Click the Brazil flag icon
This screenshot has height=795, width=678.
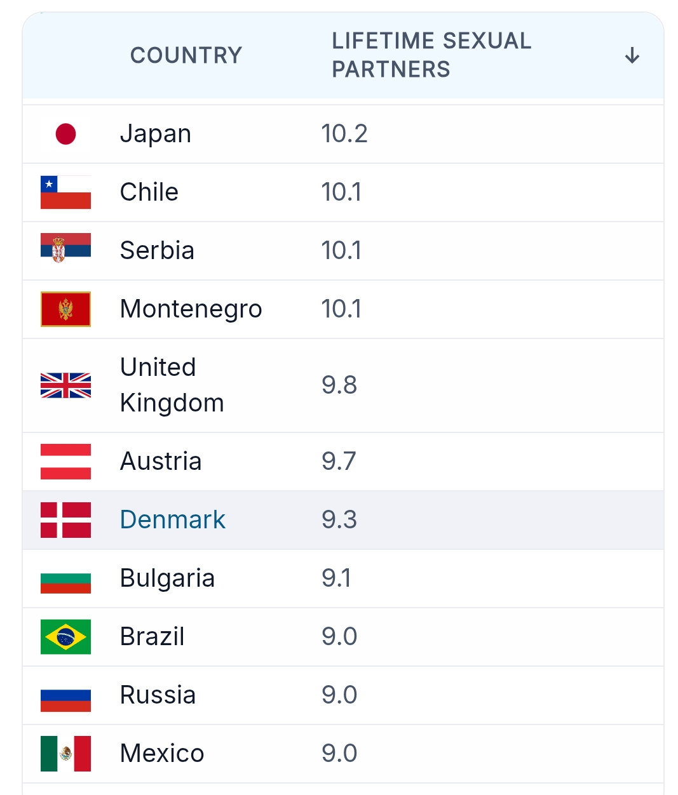(x=65, y=637)
